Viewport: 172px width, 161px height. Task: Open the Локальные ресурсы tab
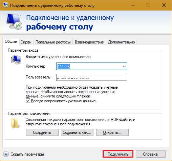53,42
